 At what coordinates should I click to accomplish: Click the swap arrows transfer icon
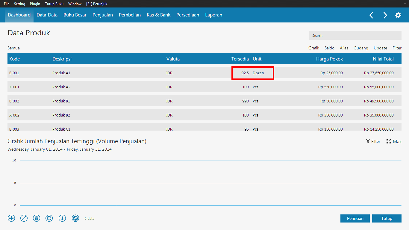75,218
